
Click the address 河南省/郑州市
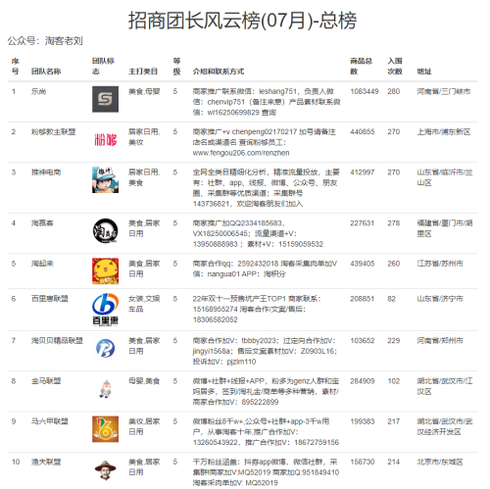pos(440,340)
